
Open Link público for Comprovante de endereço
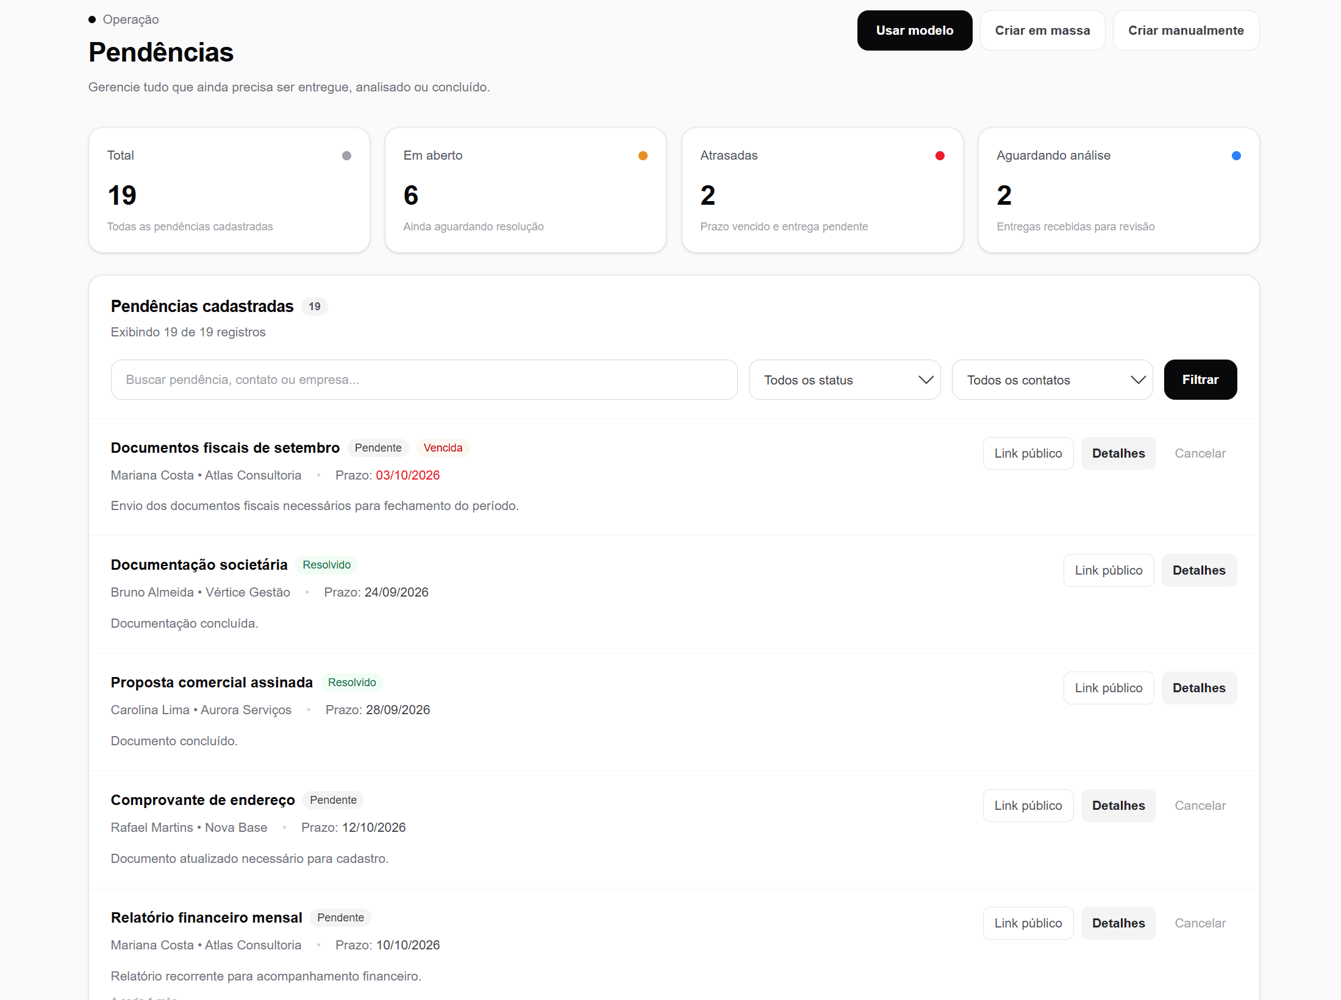1028,806
